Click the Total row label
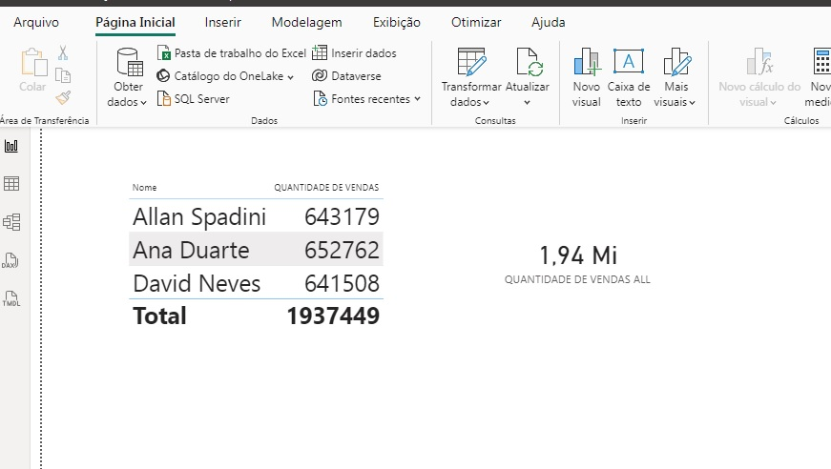The width and height of the screenshot is (831, 469). [x=159, y=316]
